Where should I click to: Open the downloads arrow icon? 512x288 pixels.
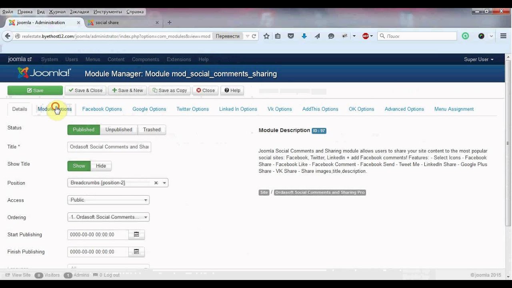click(x=304, y=36)
